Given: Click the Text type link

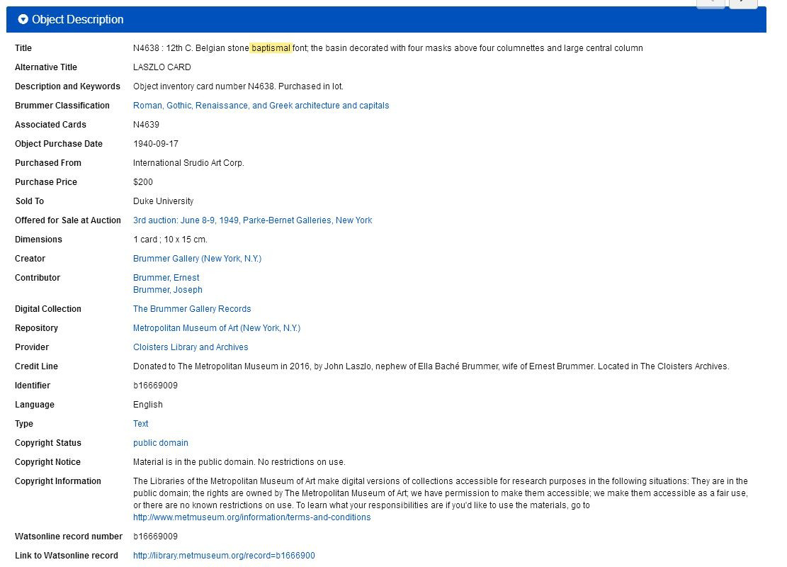Looking at the screenshot, I should tap(140, 424).
